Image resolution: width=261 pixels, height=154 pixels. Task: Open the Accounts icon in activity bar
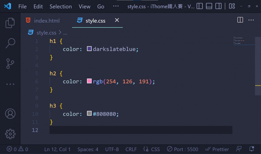(10, 114)
